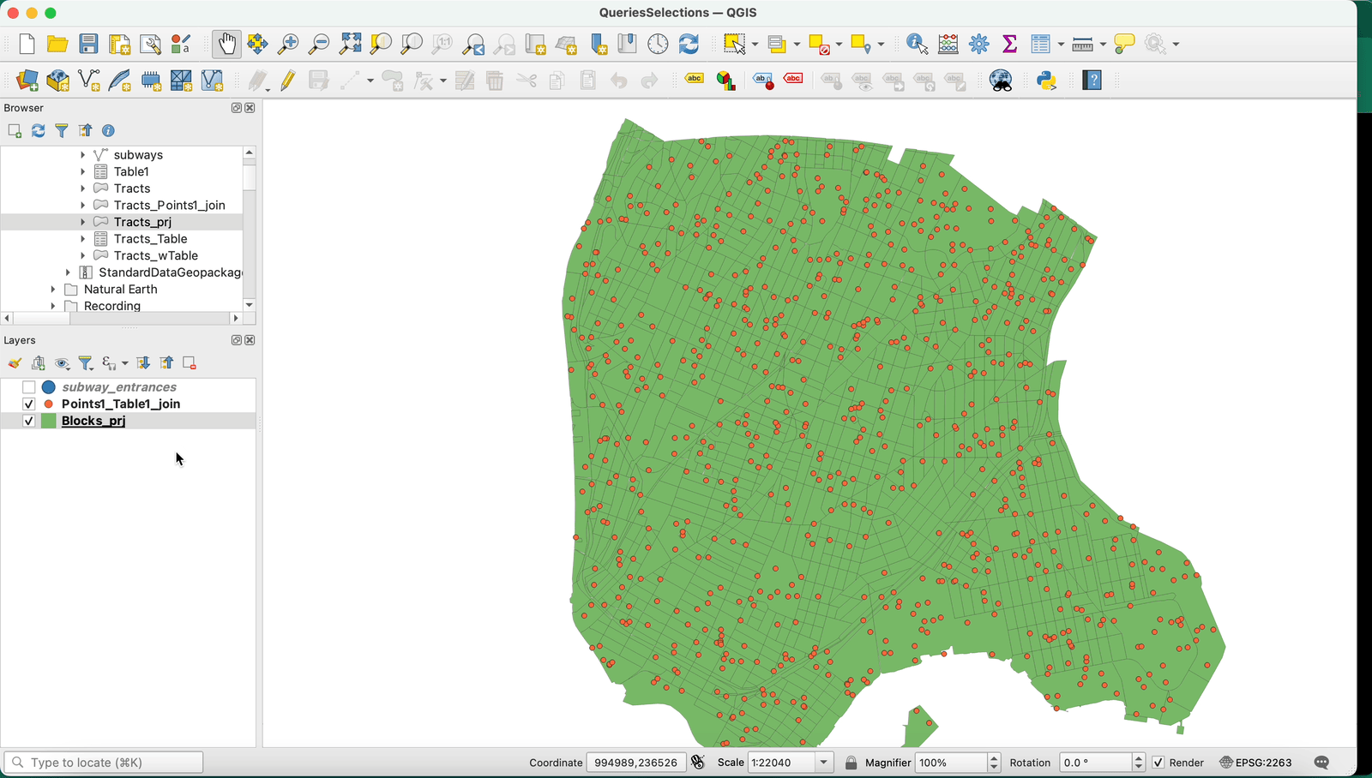
Task: Open the Python console icon
Action: coord(1046,81)
